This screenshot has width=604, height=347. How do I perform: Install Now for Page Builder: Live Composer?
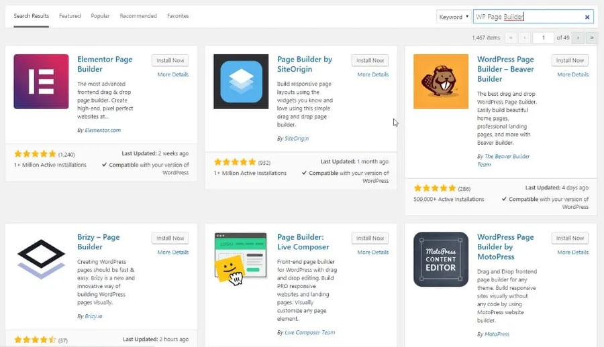[x=370, y=238]
